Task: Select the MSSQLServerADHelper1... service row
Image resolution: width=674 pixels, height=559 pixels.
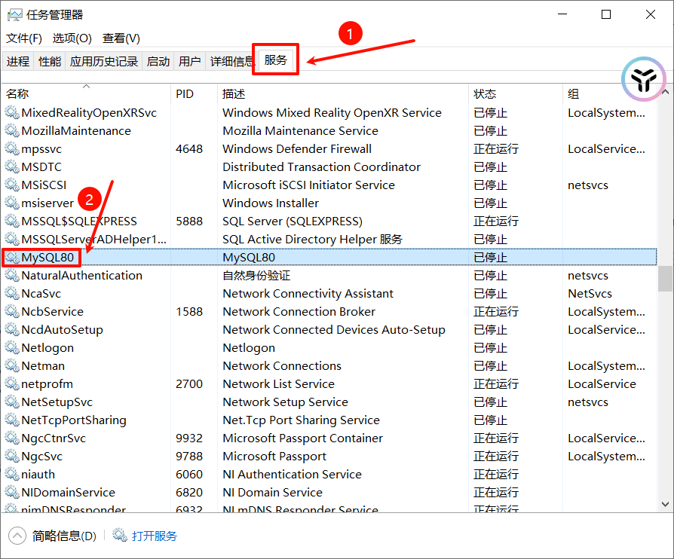Action: pos(329,240)
